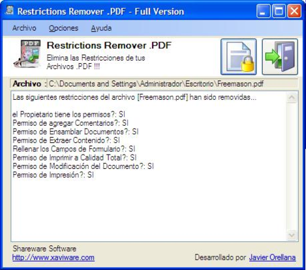This screenshot has height=270, width=306.
Task: Click the 'Permiso de Extraer Contenido?: SI' line
Action: point(67,140)
